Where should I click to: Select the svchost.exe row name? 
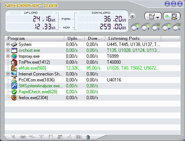tap(29, 50)
